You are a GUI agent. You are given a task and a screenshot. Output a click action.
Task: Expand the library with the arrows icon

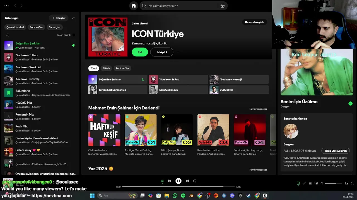[x=73, y=18]
